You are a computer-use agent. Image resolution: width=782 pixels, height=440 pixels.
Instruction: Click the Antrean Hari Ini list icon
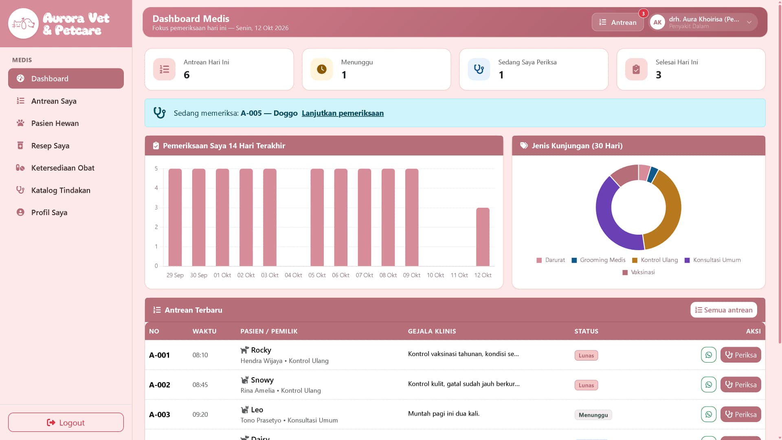coord(164,69)
